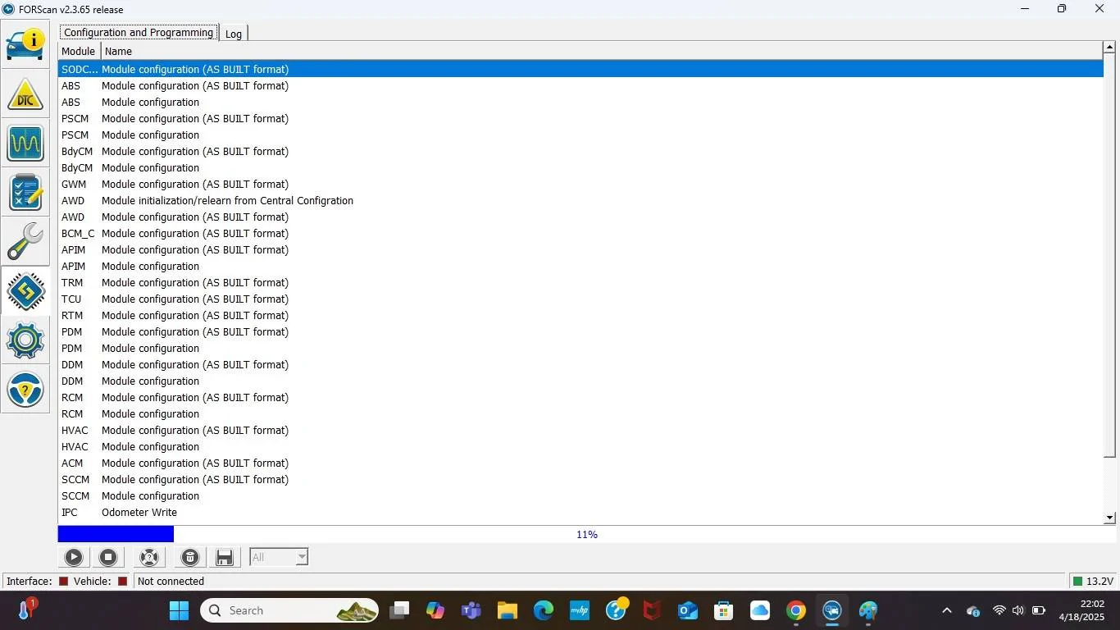Click the Interface status indicator square
Image resolution: width=1120 pixels, height=630 pixels.
[x=63, y=582]
